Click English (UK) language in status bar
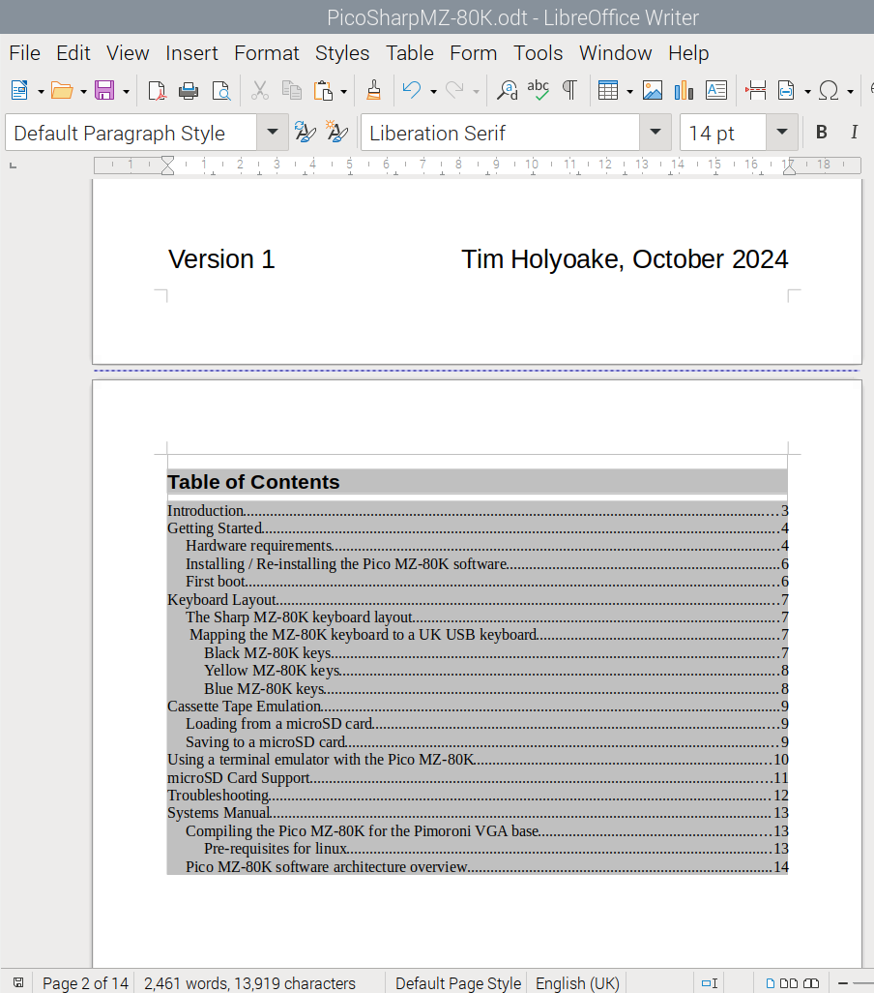 click(577, 983)
